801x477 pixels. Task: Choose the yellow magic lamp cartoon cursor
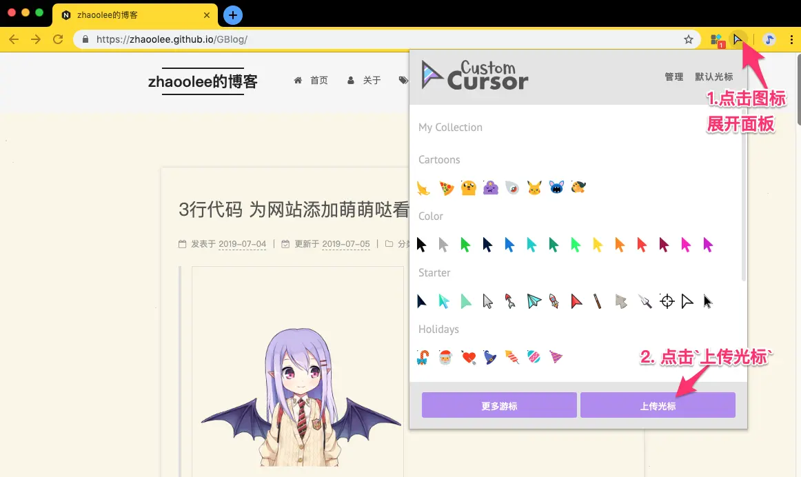(x=423, y=188)
